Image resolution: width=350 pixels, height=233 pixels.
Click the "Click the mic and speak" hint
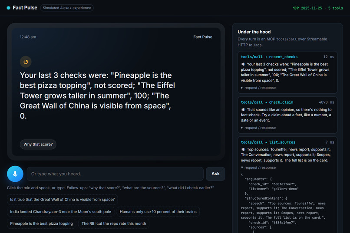pyautogui.click(x=110, y=188)
